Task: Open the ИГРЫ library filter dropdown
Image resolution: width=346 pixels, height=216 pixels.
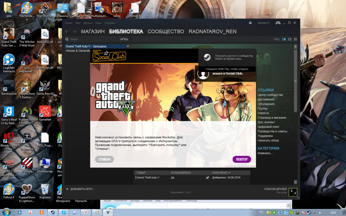Action: coord(124,39)
